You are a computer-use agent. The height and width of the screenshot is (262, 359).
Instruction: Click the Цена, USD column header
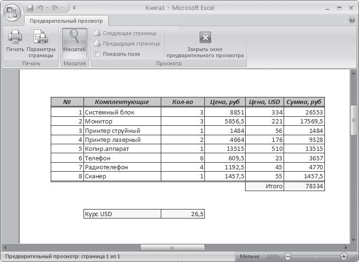click(265, 102)
